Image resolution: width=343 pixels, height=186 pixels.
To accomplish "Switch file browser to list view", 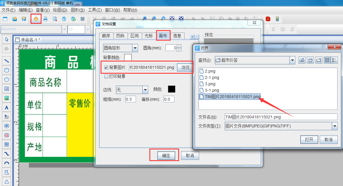I will [x=335, y=60].
